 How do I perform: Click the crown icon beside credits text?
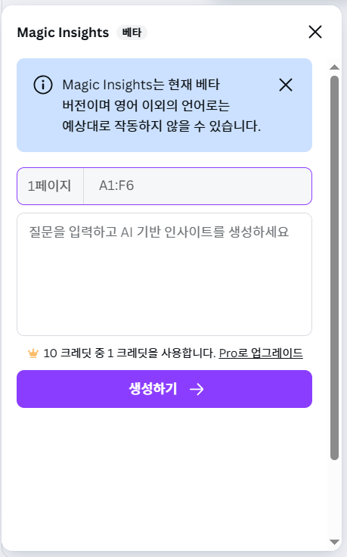point(33,353)
